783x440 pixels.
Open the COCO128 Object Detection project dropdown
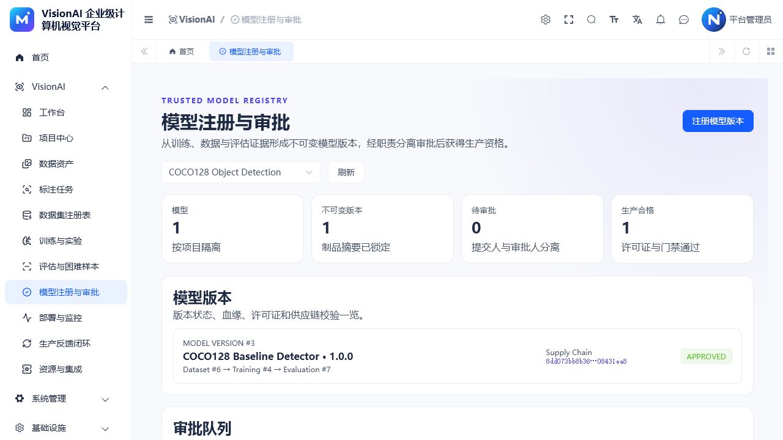[x=241, y=172]
